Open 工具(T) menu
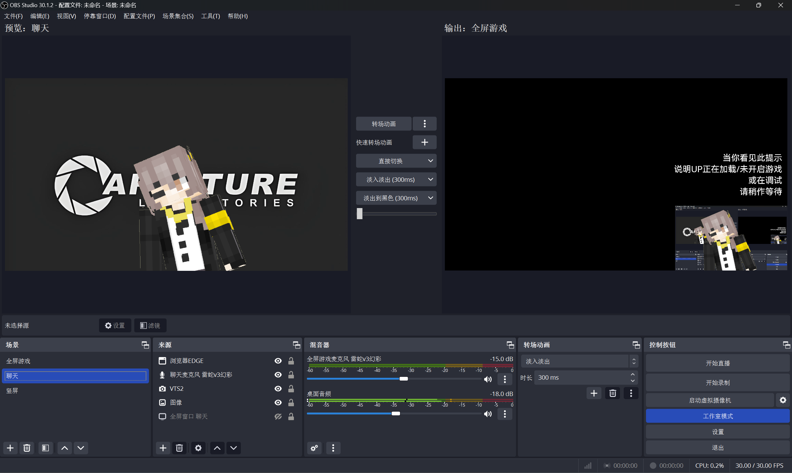Image resolution: width=792 pixels, height=473 pixels. (x=210, y=16)
